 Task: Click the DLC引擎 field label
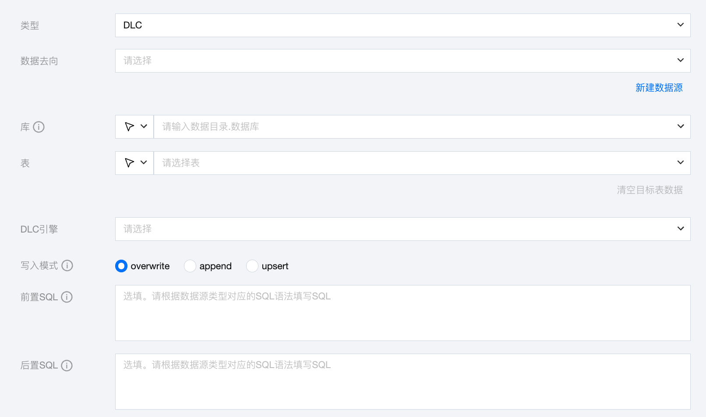39,229
